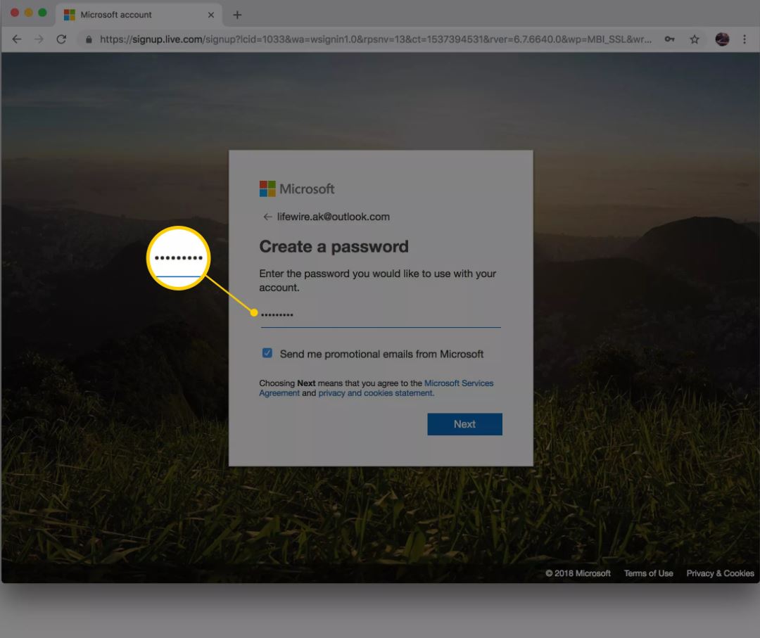Open the privacy and cookies statement link

pos(376,393)
